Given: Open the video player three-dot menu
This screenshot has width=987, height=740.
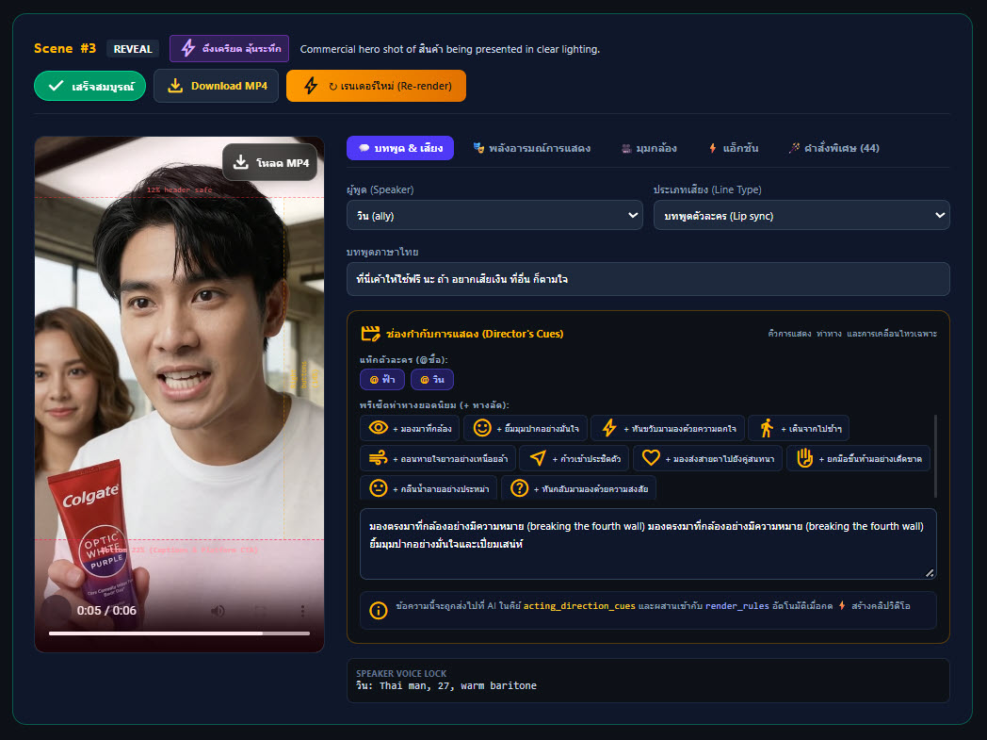Looking at the screenshot, I should pos(302,611).
